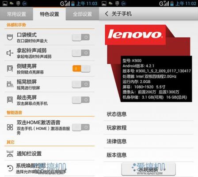Click the round blue icon in right status bar
The width and height of the screenshot is (198, 177).
124,4
